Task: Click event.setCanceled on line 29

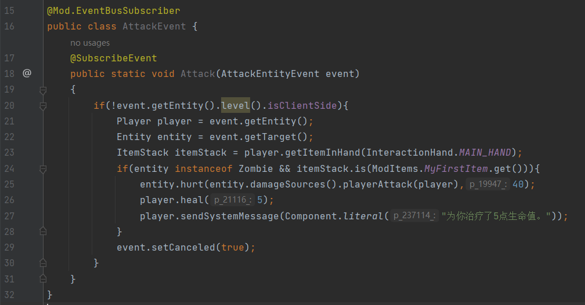Action: pyautogui.click(x=166, y=247)
